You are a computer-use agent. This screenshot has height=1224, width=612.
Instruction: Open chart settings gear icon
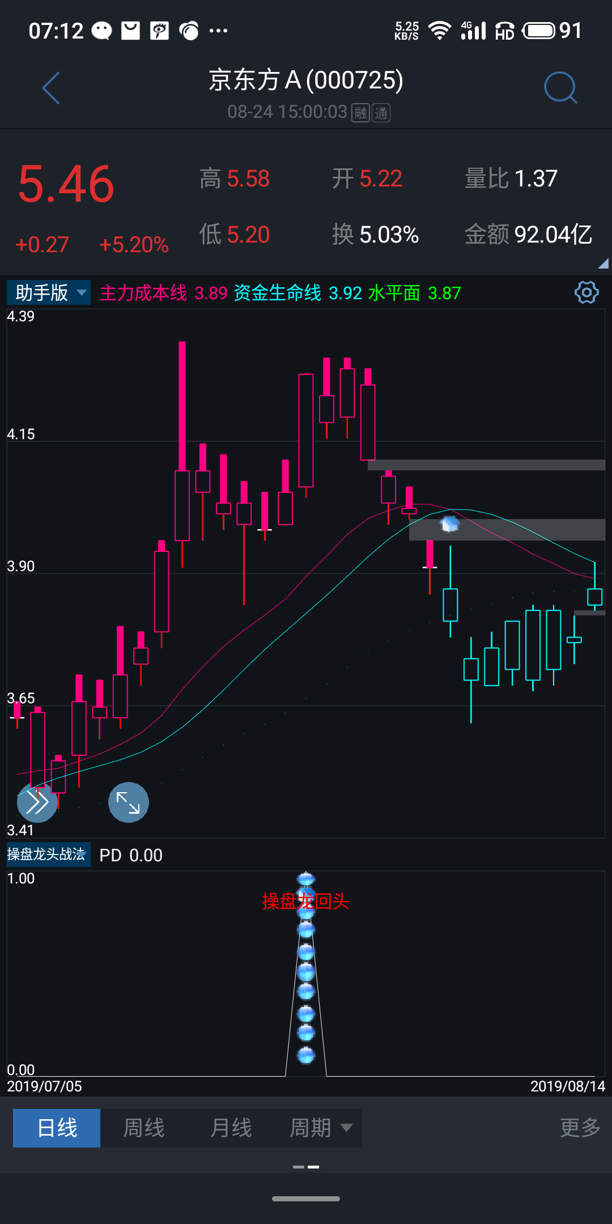pyautogui.click(x=586, y=292)
